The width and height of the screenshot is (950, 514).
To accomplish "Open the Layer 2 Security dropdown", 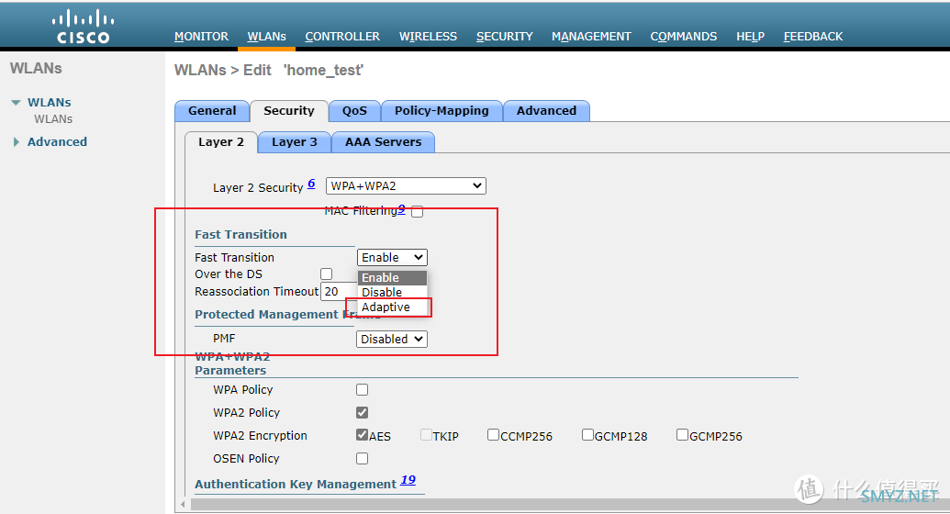I will [406, 186].
